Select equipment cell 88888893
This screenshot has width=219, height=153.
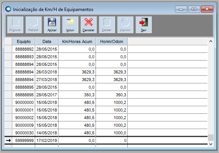point(24,57)
